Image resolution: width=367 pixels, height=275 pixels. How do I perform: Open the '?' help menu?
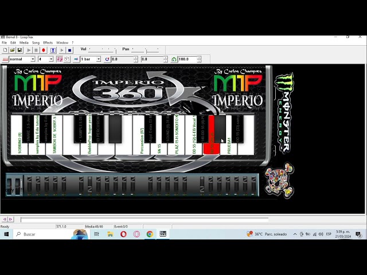pos(73,42)
